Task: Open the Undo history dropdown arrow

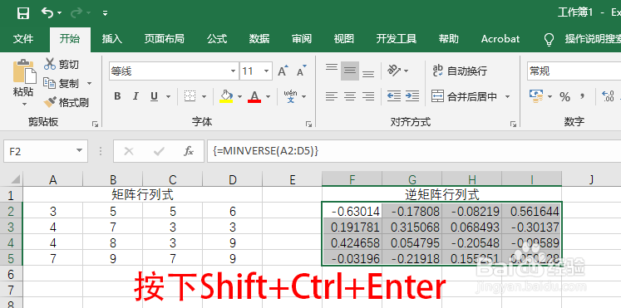Action: point(59,13)
